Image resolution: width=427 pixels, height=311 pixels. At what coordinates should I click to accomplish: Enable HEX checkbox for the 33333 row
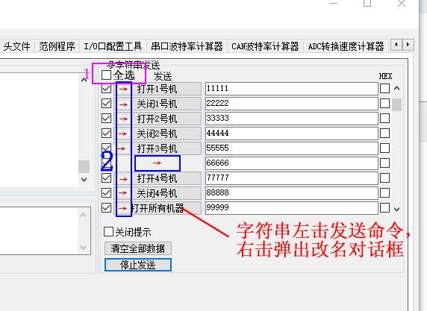[384, 119]
